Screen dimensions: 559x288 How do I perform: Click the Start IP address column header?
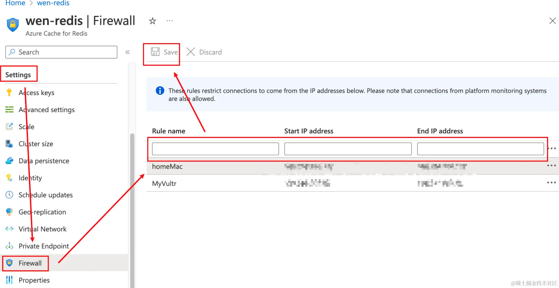[x=309, y=131]
